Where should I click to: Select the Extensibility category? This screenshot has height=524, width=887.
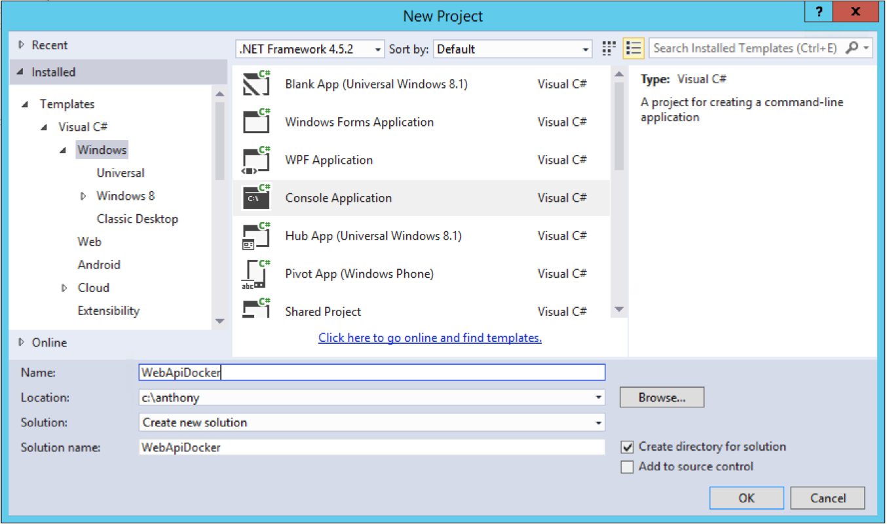(x=109, y=310)
